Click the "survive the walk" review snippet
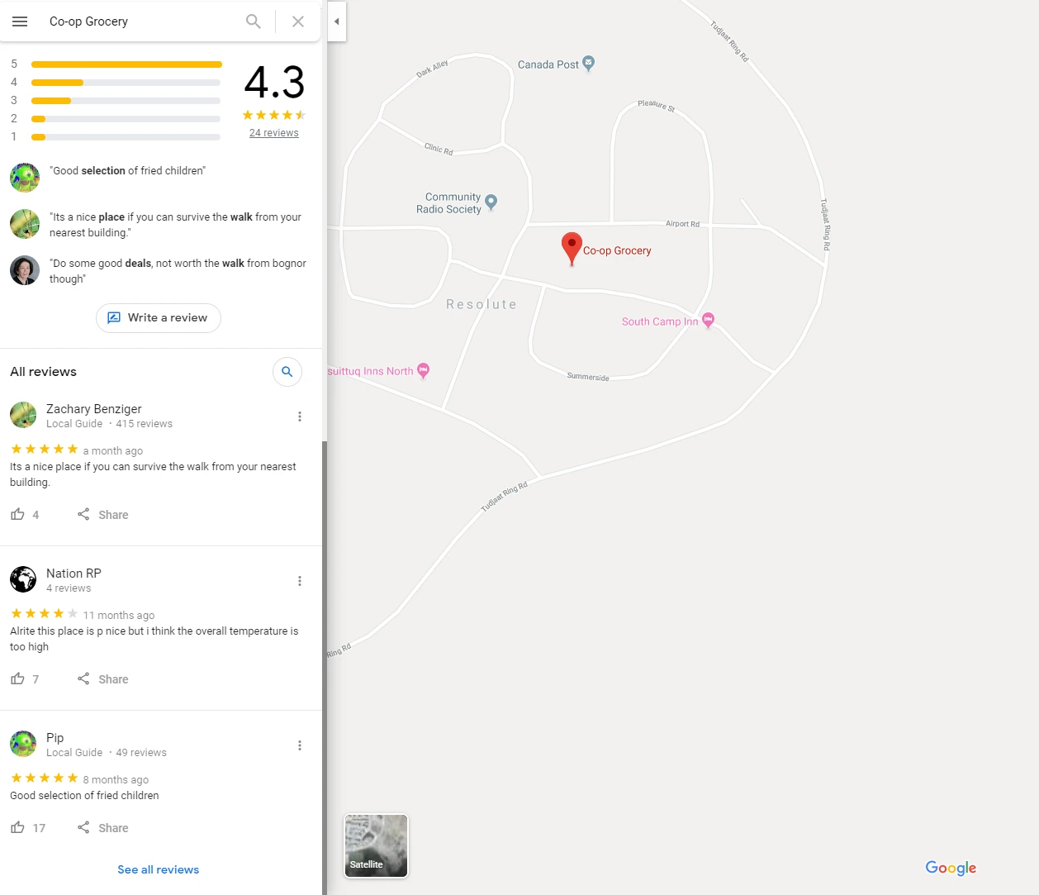1039x895 pixels. [175, 225]
